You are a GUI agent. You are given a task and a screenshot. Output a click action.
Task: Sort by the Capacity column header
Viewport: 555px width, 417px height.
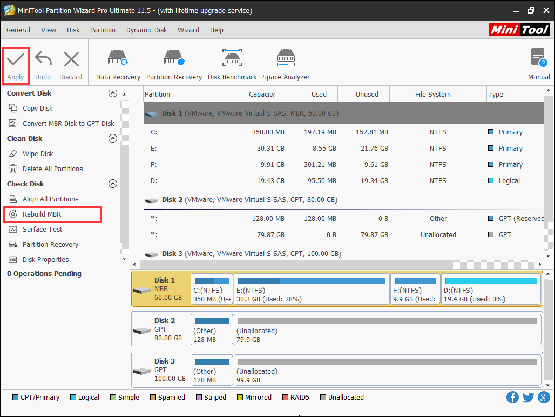point(260,94)
